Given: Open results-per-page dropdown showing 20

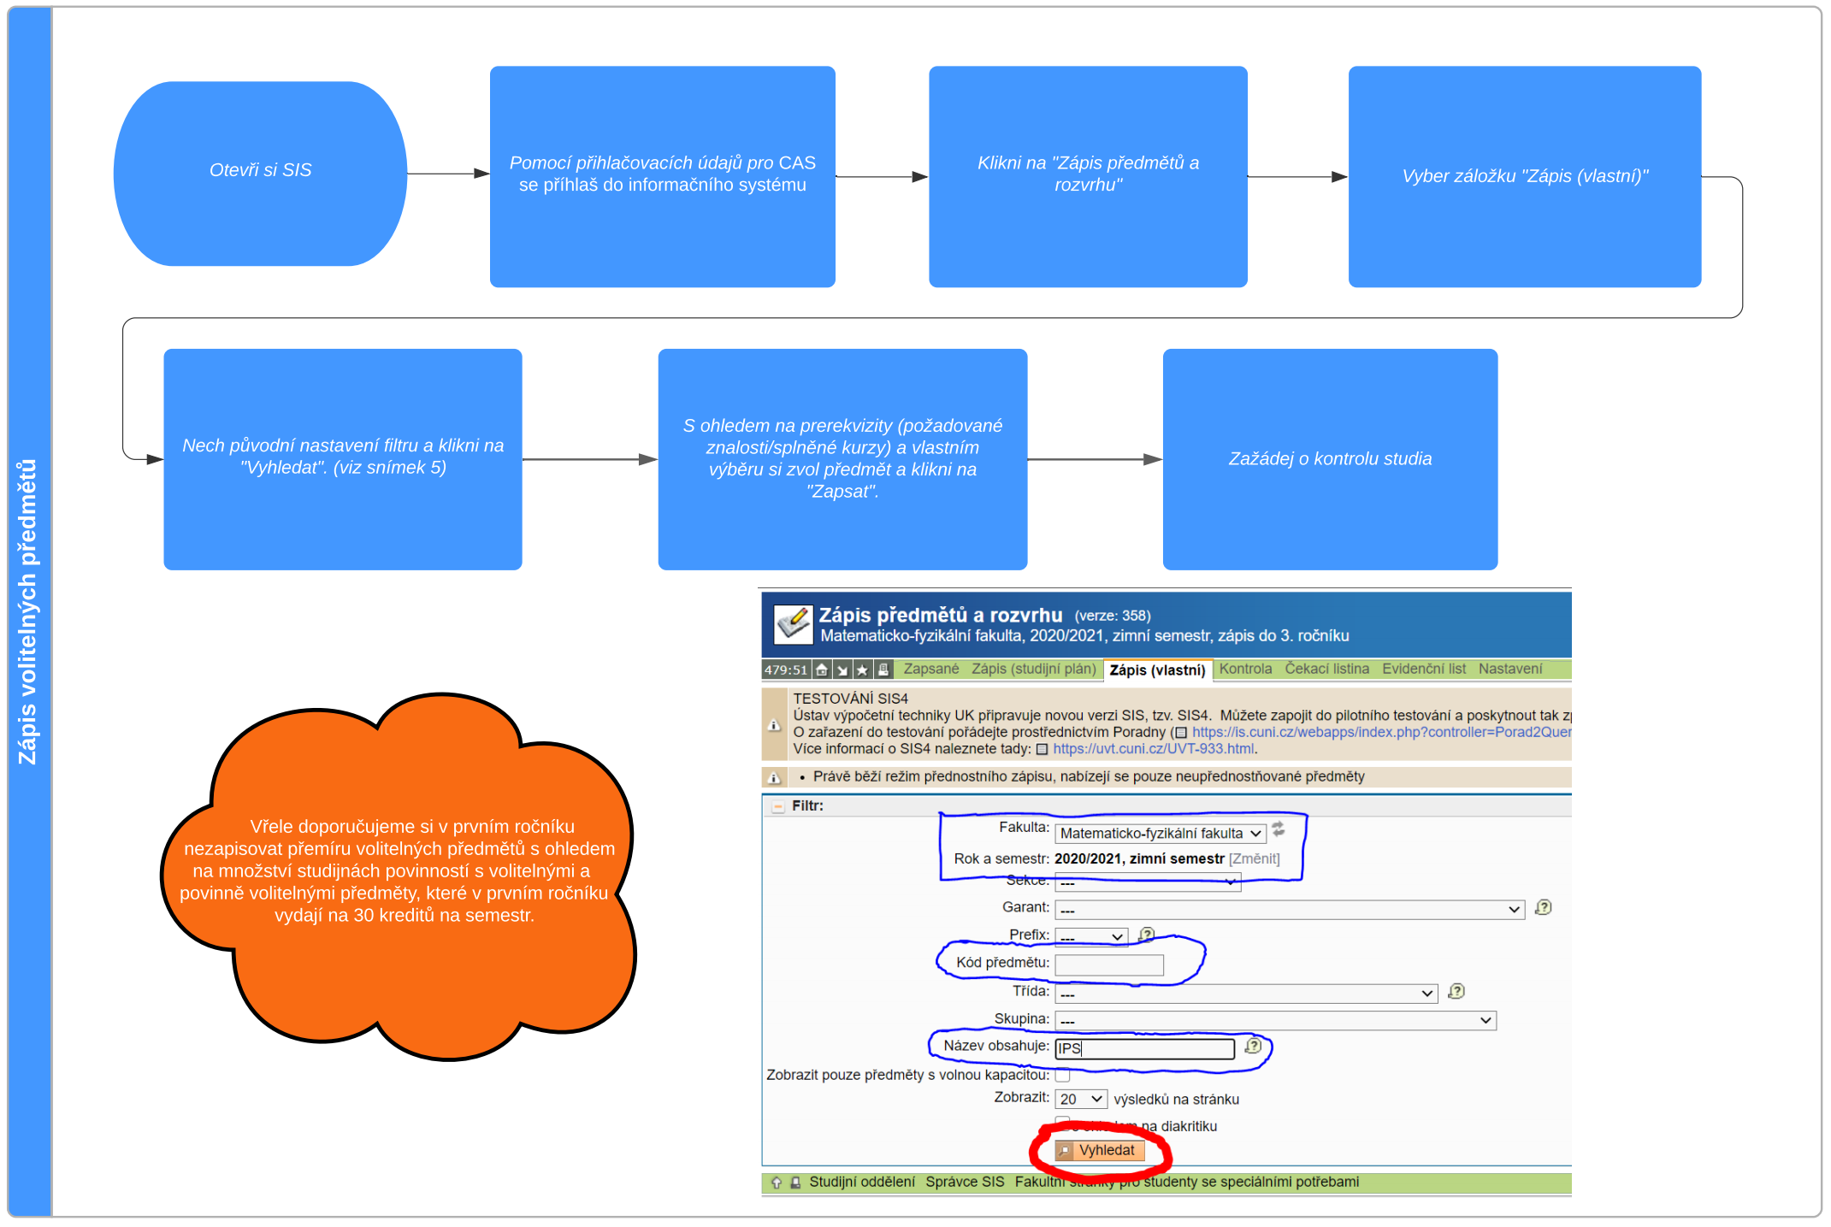Looking at the screenshot, I should pos(1081,1099).
